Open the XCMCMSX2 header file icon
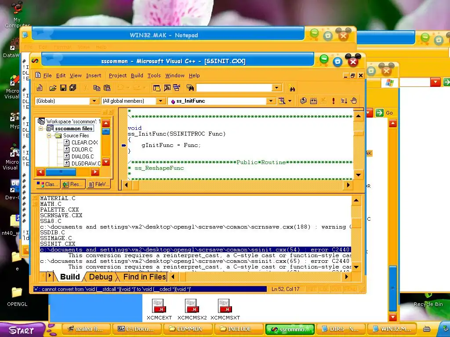Image resolution: width=450 pixels, height=337 pixels. tap(192, 309)
